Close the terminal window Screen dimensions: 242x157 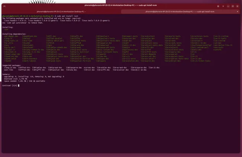238,6
